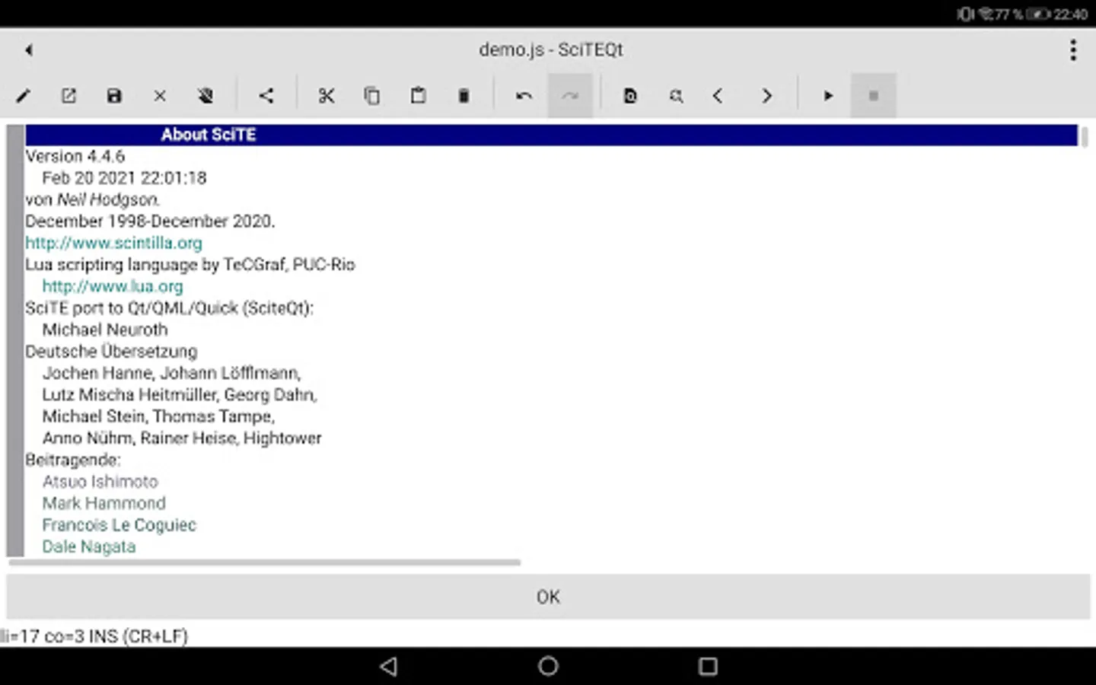Click the find in file icon
Image resolution: width=1096 pixels, height=685 pixels.
630,96
